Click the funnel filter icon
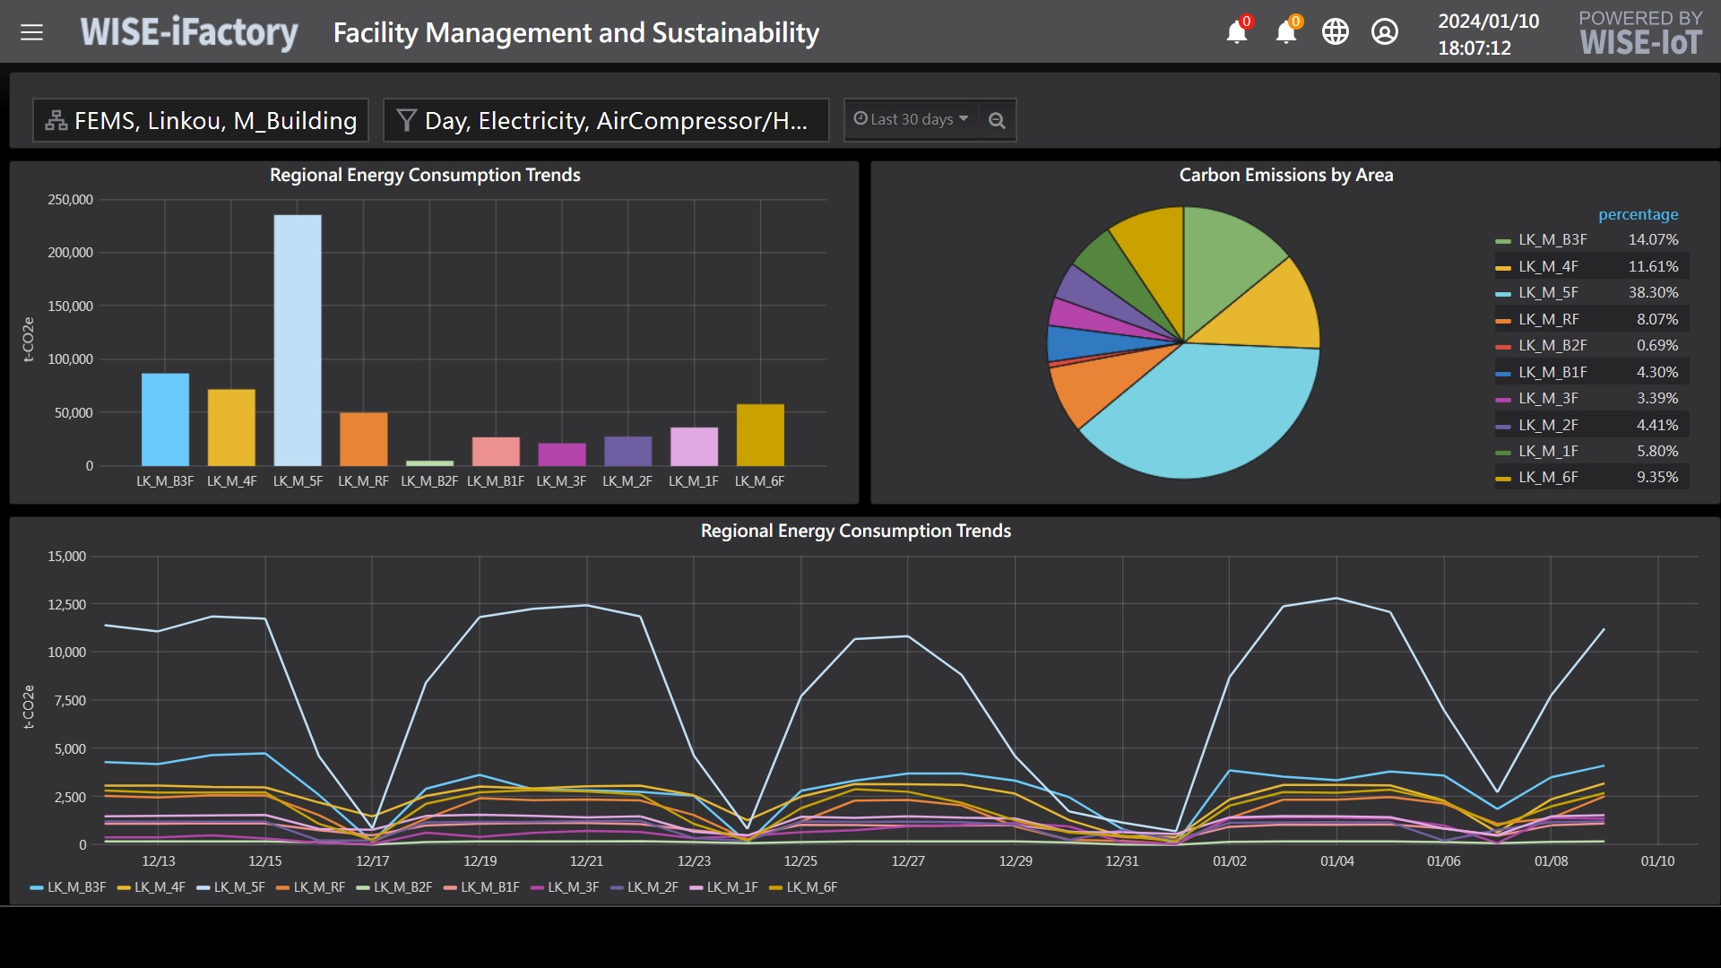 tap(406, 120)
